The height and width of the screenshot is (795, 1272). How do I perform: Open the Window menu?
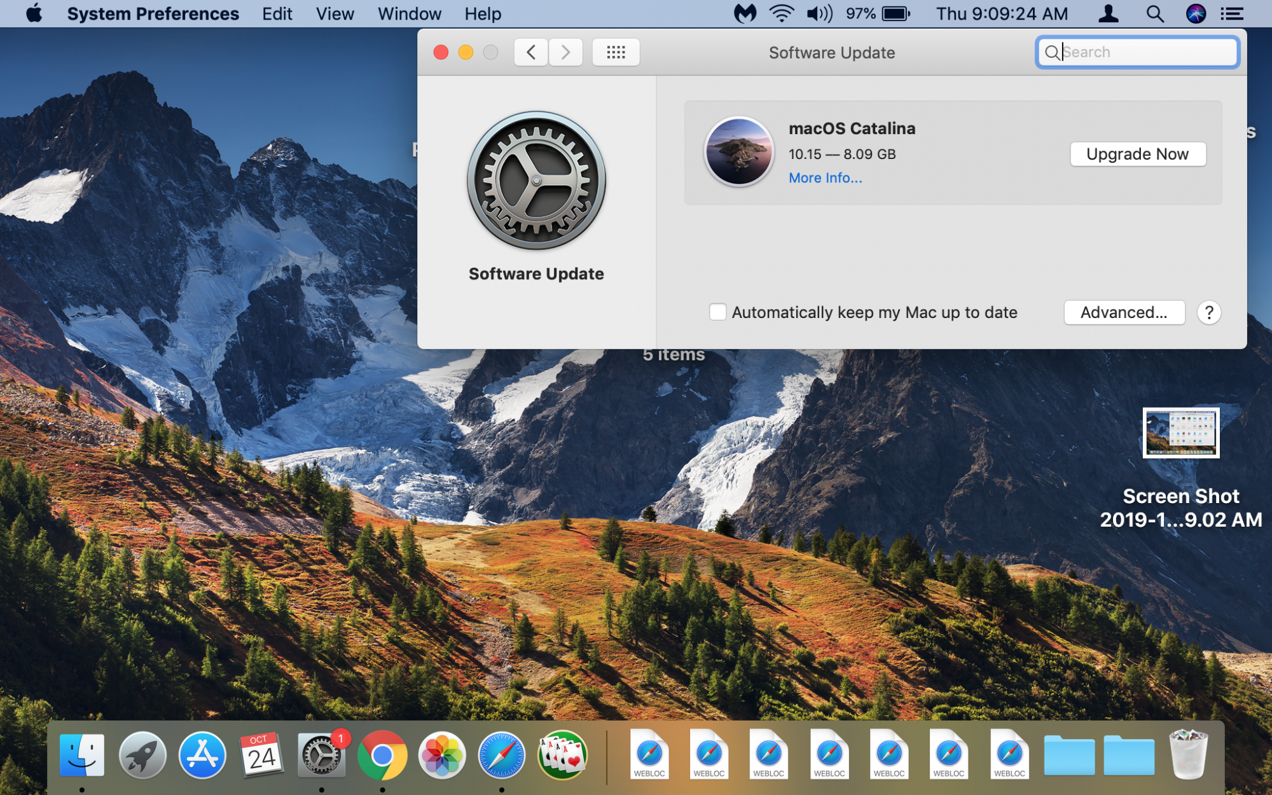409,13
